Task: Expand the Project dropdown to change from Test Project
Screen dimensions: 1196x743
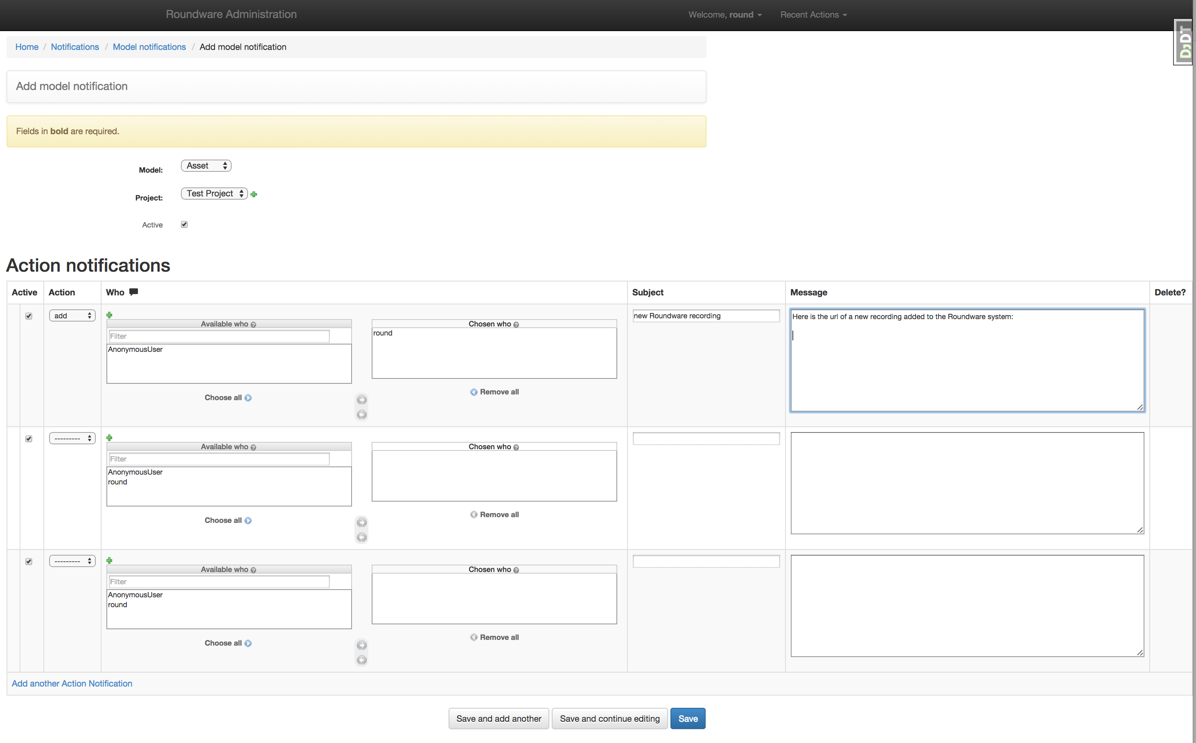Action: (x=212, y=194)
